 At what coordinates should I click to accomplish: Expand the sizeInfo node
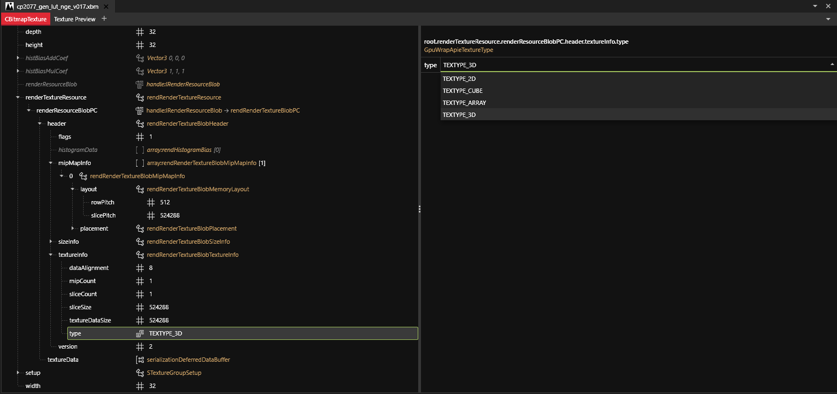point(51,242)
